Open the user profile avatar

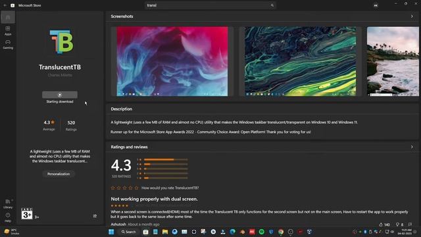(x=376, y=5)
